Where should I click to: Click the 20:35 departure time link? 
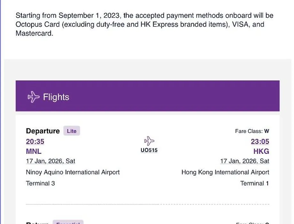click(35, 141)
